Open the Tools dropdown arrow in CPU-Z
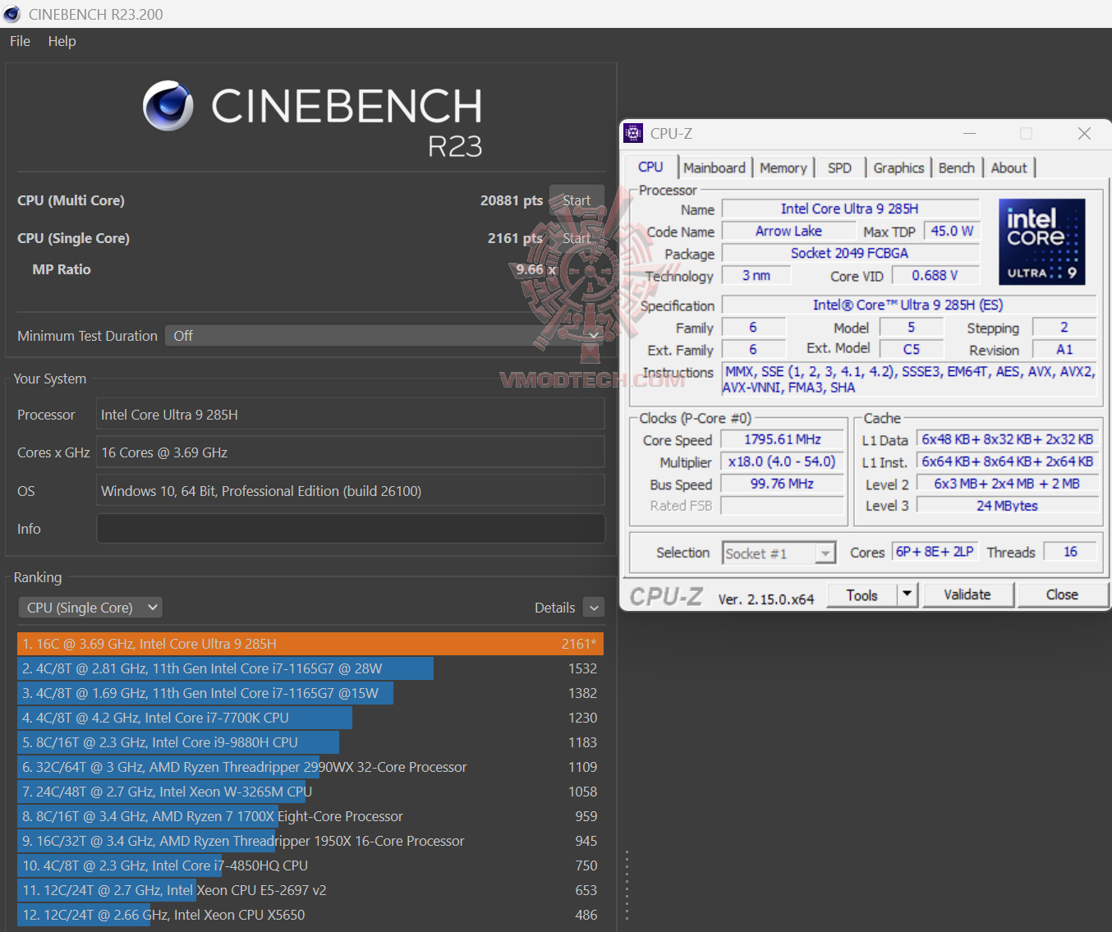The image size is (1112, 932). coord(908,595)
